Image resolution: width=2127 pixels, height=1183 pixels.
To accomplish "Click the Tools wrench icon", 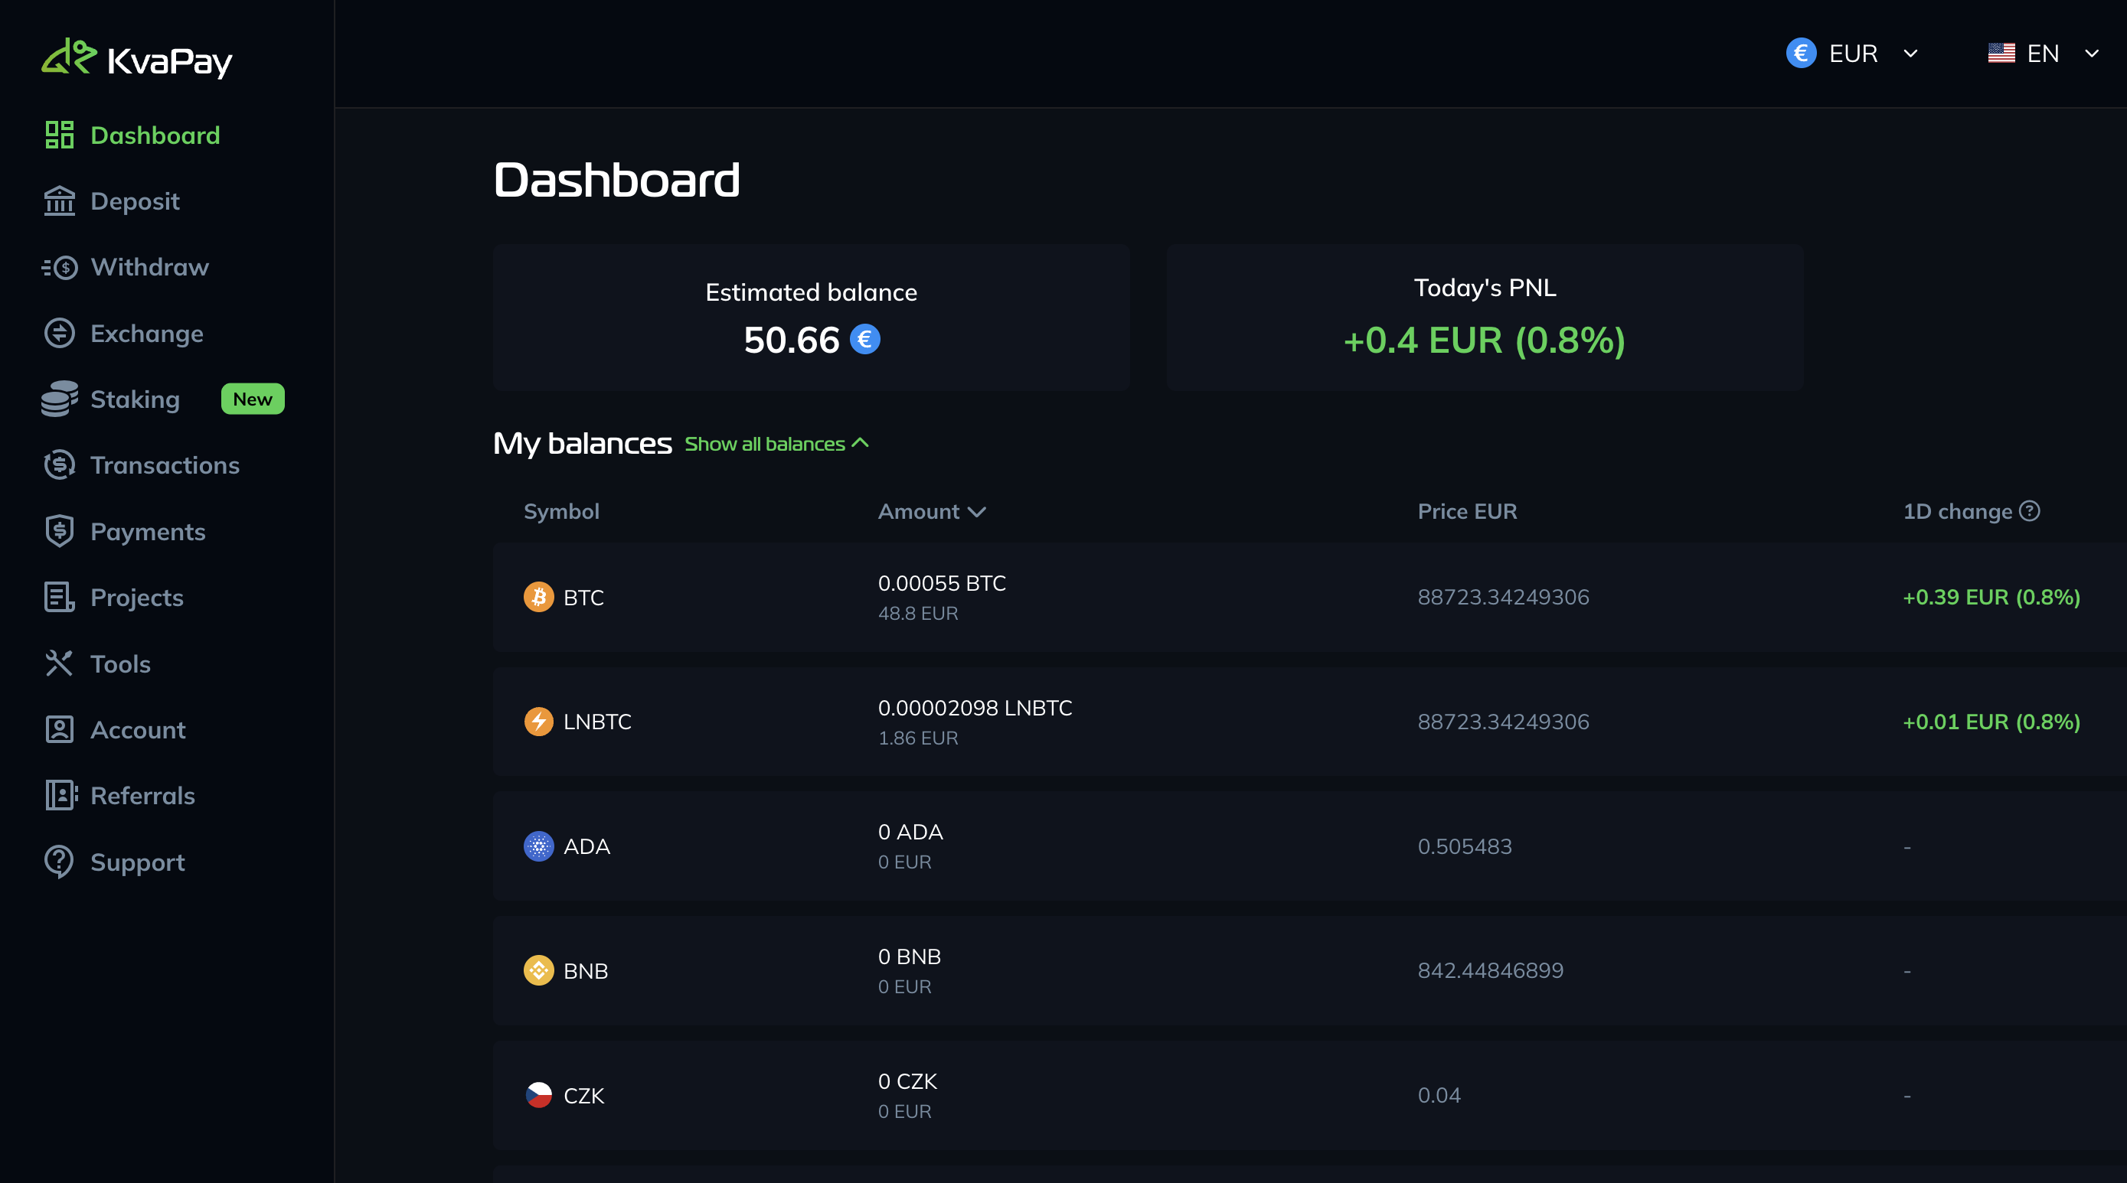I will point(60,663).
